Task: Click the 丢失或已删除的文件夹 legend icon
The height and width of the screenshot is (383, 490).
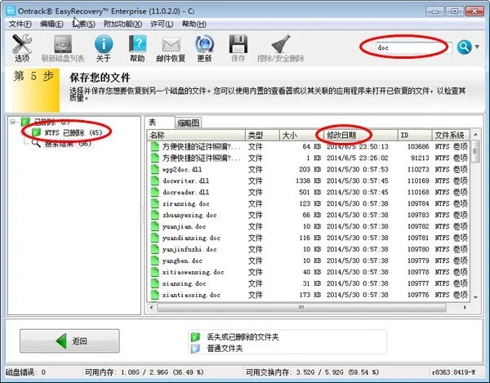Action: 195,336
